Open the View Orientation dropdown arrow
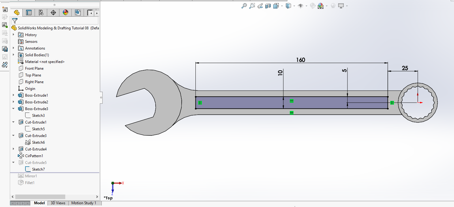This screenshot has width=454, height=207. tap(282, 6)
